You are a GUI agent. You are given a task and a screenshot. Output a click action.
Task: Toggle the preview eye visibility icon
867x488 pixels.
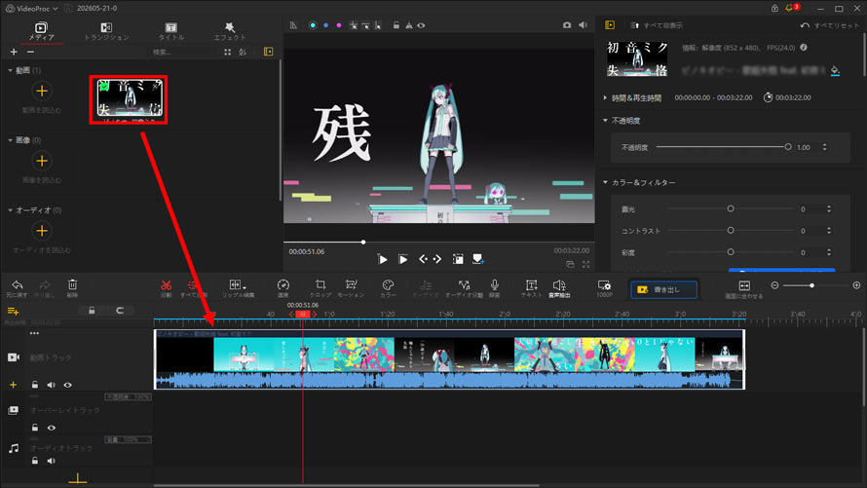422,25
